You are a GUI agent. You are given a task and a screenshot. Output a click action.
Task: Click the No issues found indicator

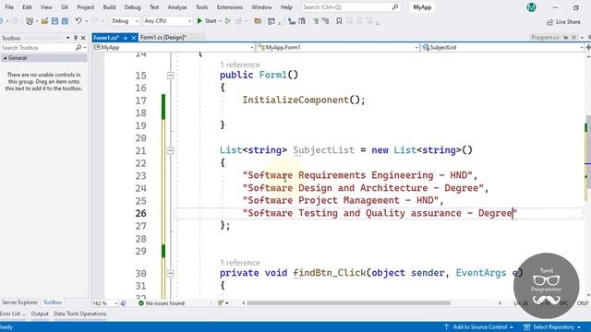click(162, 303)
